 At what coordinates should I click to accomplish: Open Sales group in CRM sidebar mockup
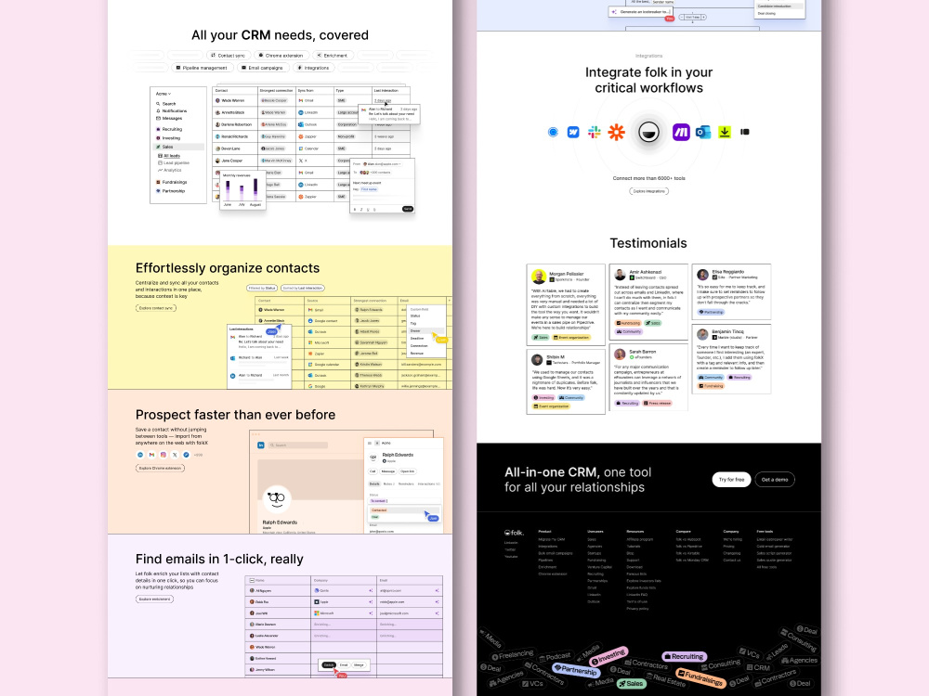(x=178, y=147)
